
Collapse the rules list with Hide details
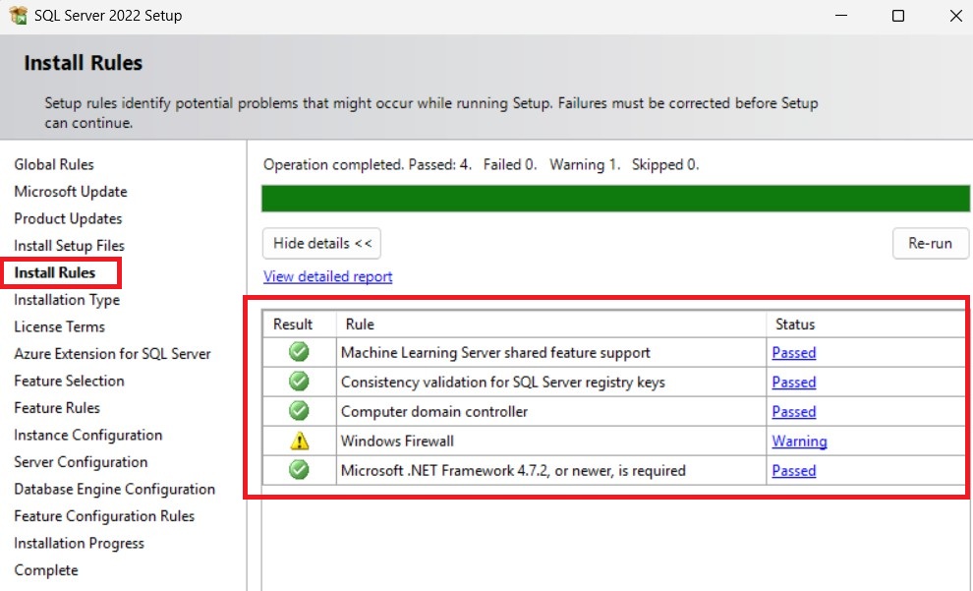pyautogui.click(x=321, y=244)
